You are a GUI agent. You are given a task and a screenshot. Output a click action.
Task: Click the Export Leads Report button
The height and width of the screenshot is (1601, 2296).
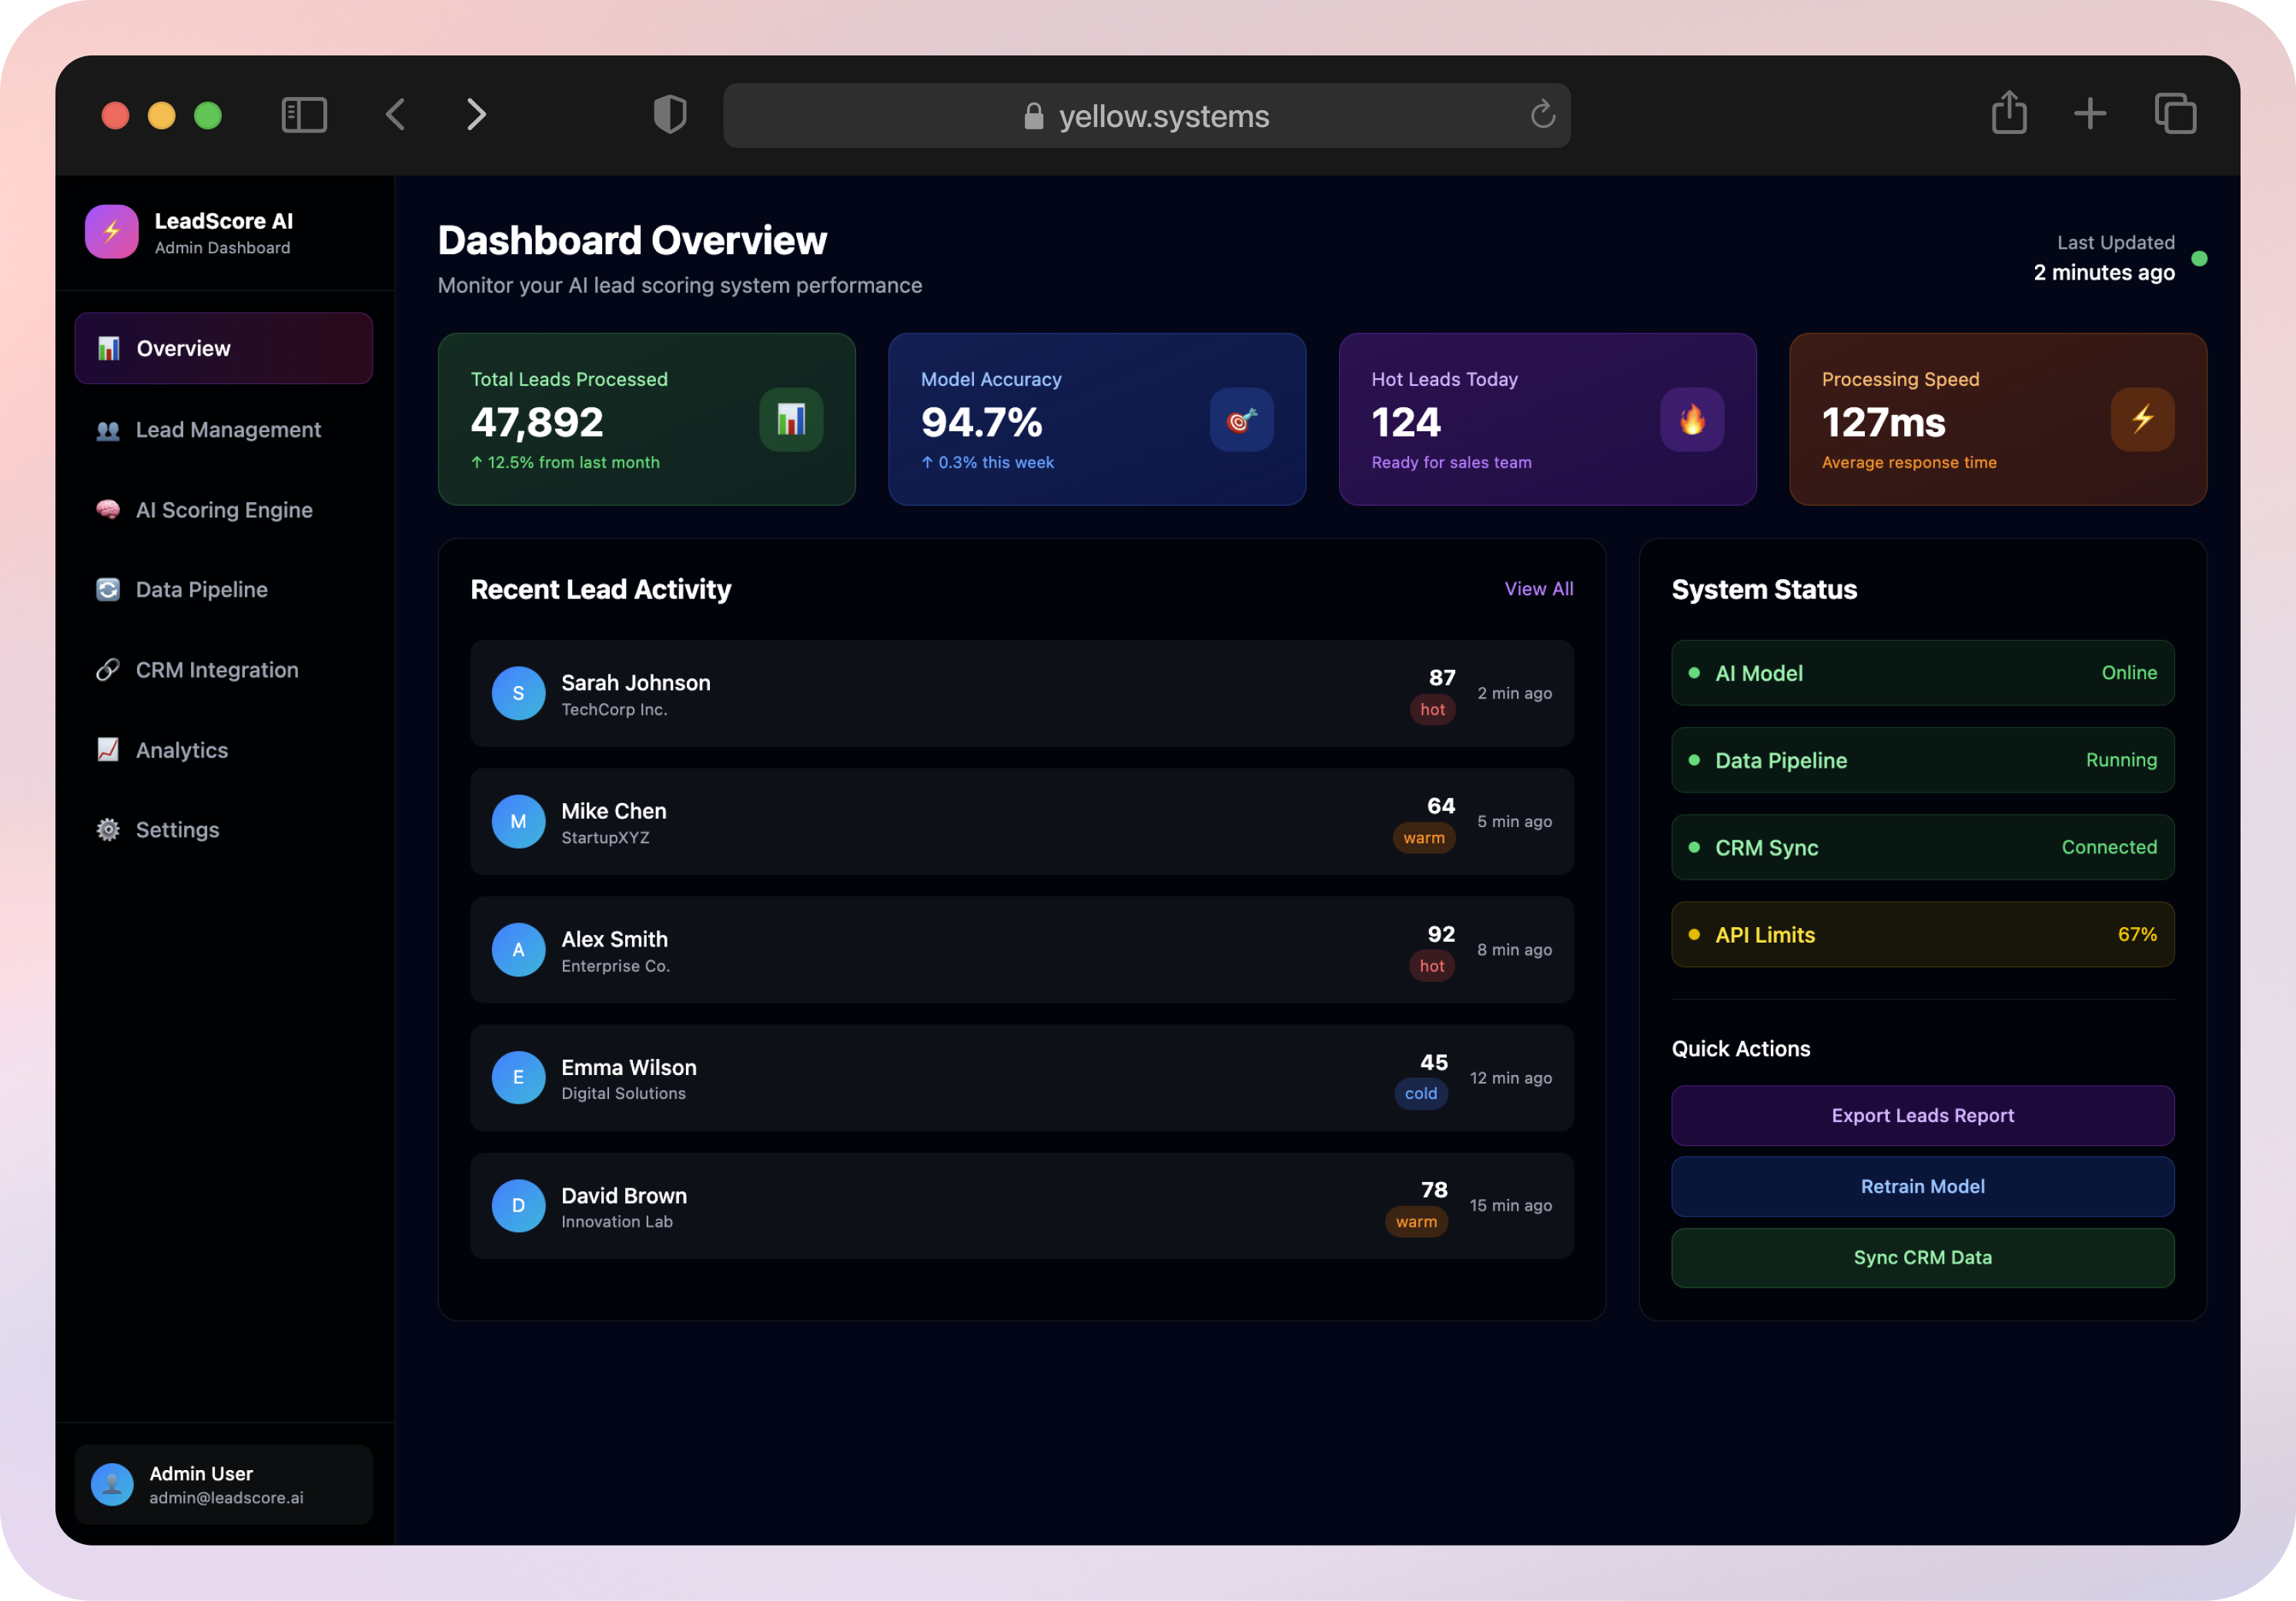coord(1922,1116)
